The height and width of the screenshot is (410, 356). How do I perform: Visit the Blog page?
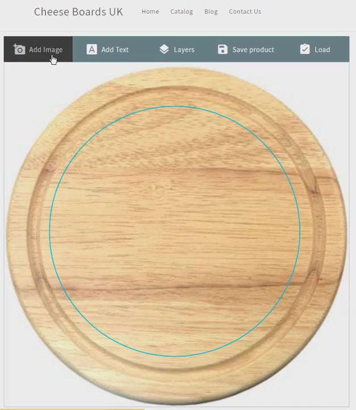pos(211,11)
